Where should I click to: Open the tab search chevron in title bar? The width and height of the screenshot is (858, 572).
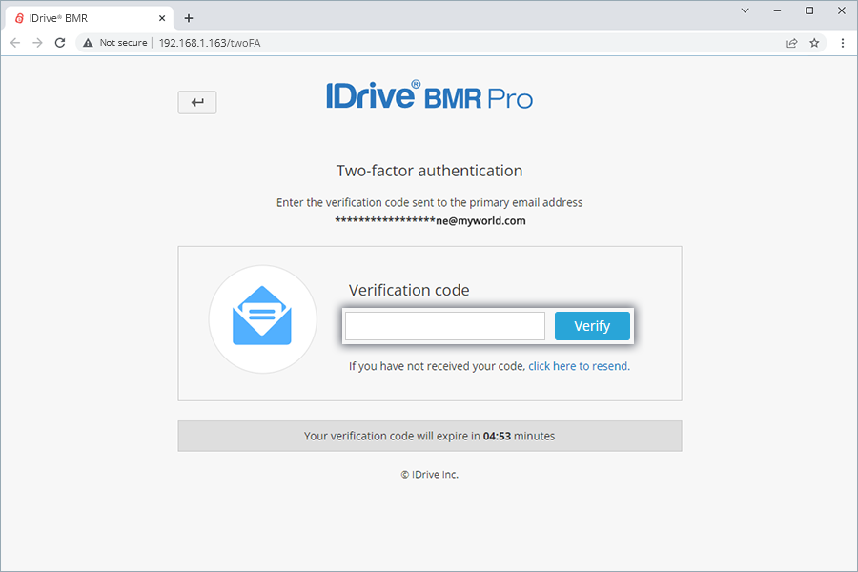point(745,10)
